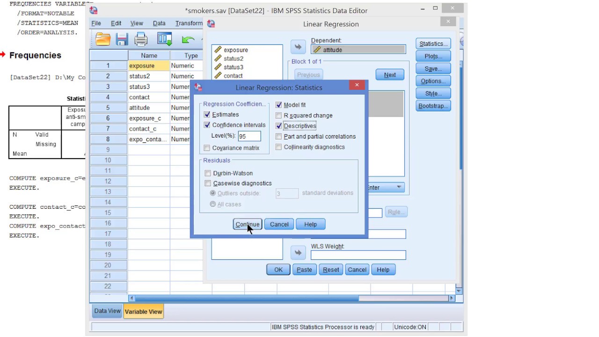Click the green Undo arrow icon
This screenshot has height=337, width=599.
click(x=188, y=40)
